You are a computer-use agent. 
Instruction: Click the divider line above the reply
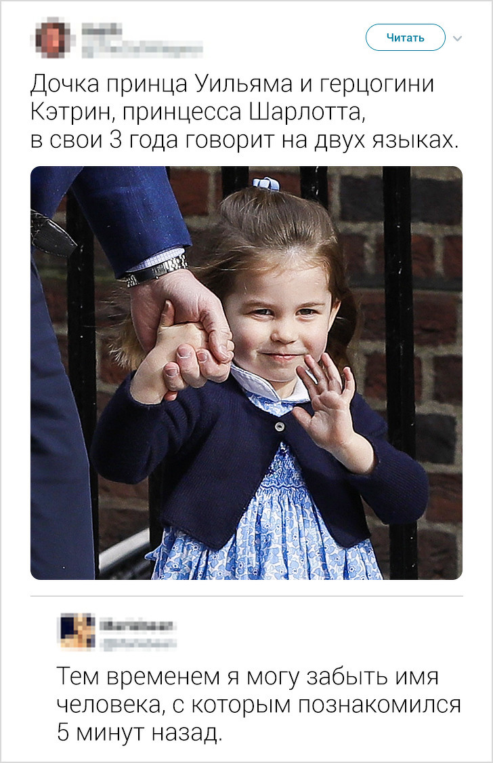246,596
